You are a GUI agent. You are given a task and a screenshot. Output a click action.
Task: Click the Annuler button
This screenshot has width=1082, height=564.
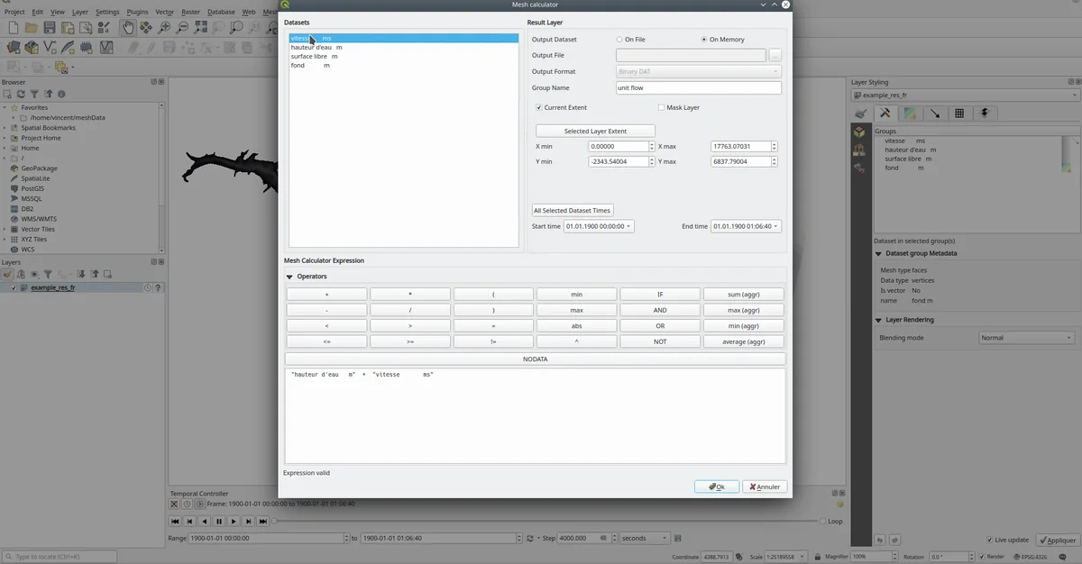[x=765, y=487]
